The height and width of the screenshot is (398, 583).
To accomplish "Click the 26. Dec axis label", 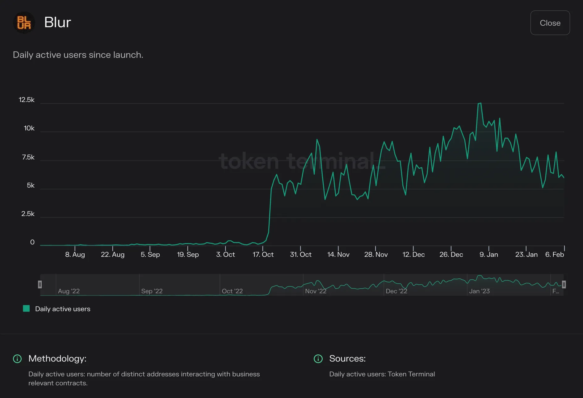I will pos(451,255).
